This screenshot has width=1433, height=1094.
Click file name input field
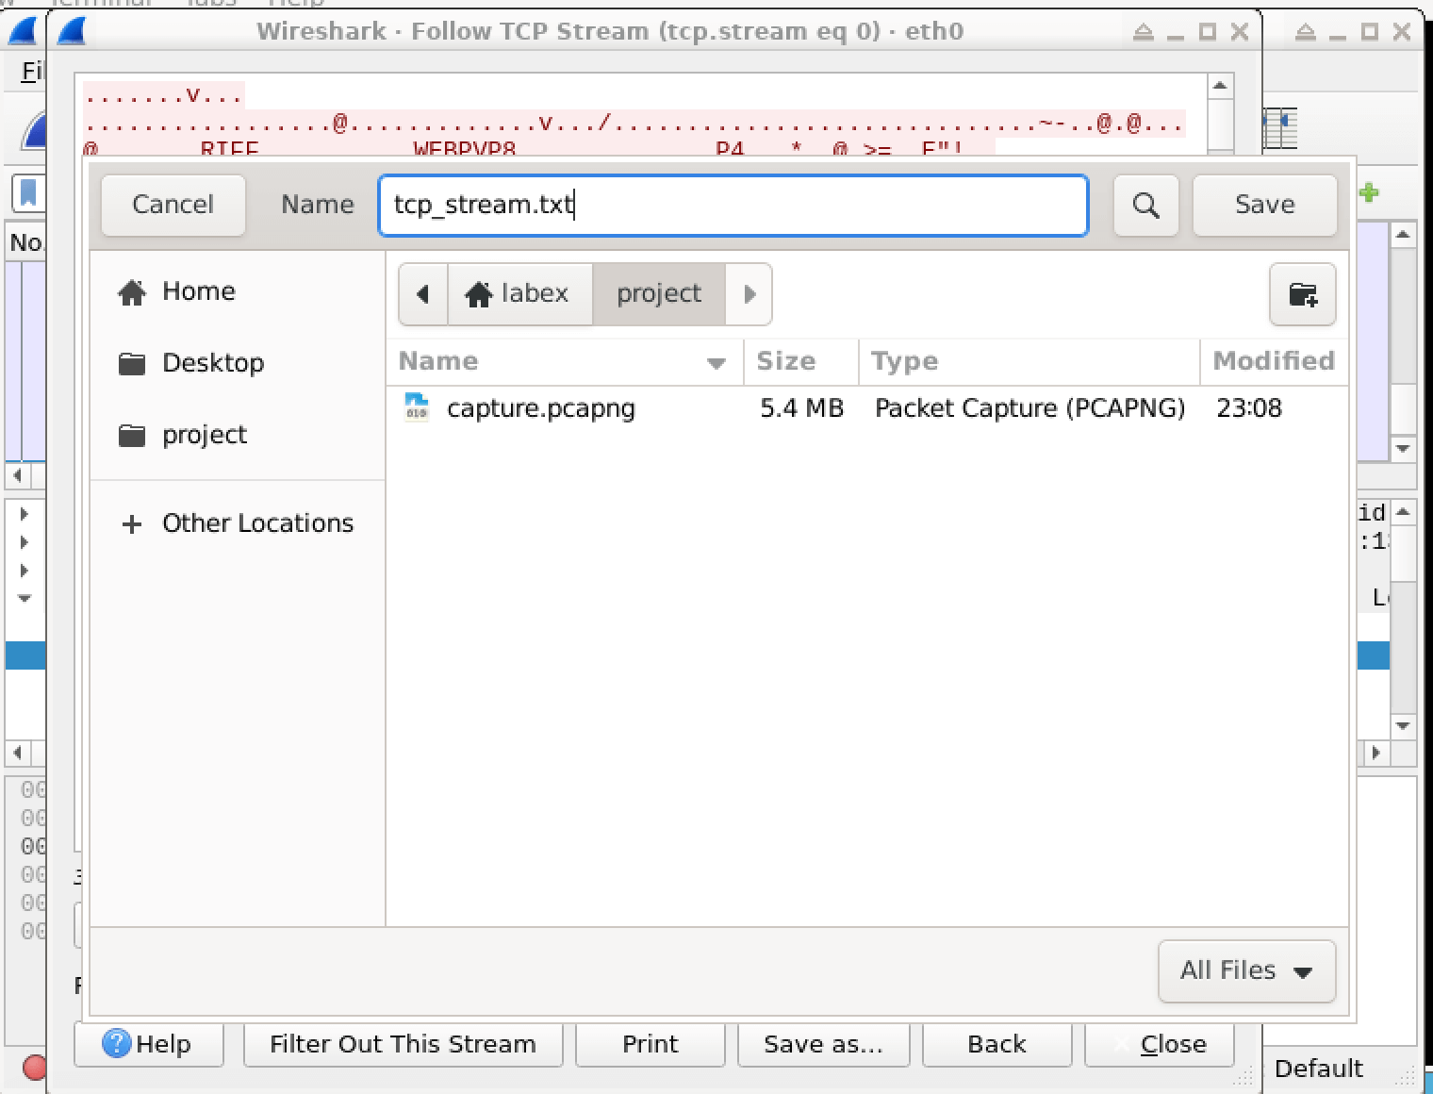733,205
